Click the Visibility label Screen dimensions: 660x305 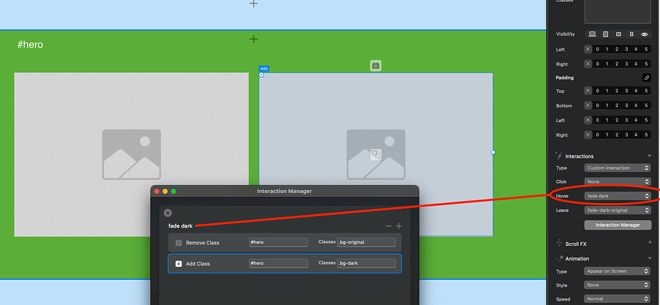pos(565,34)
